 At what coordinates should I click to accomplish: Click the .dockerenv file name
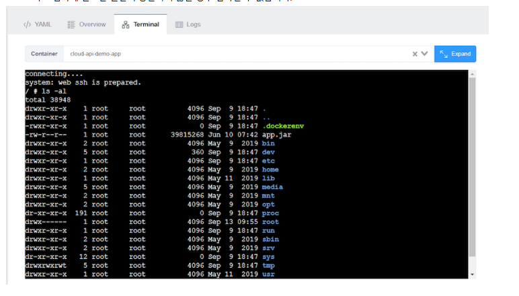(283, 126)
